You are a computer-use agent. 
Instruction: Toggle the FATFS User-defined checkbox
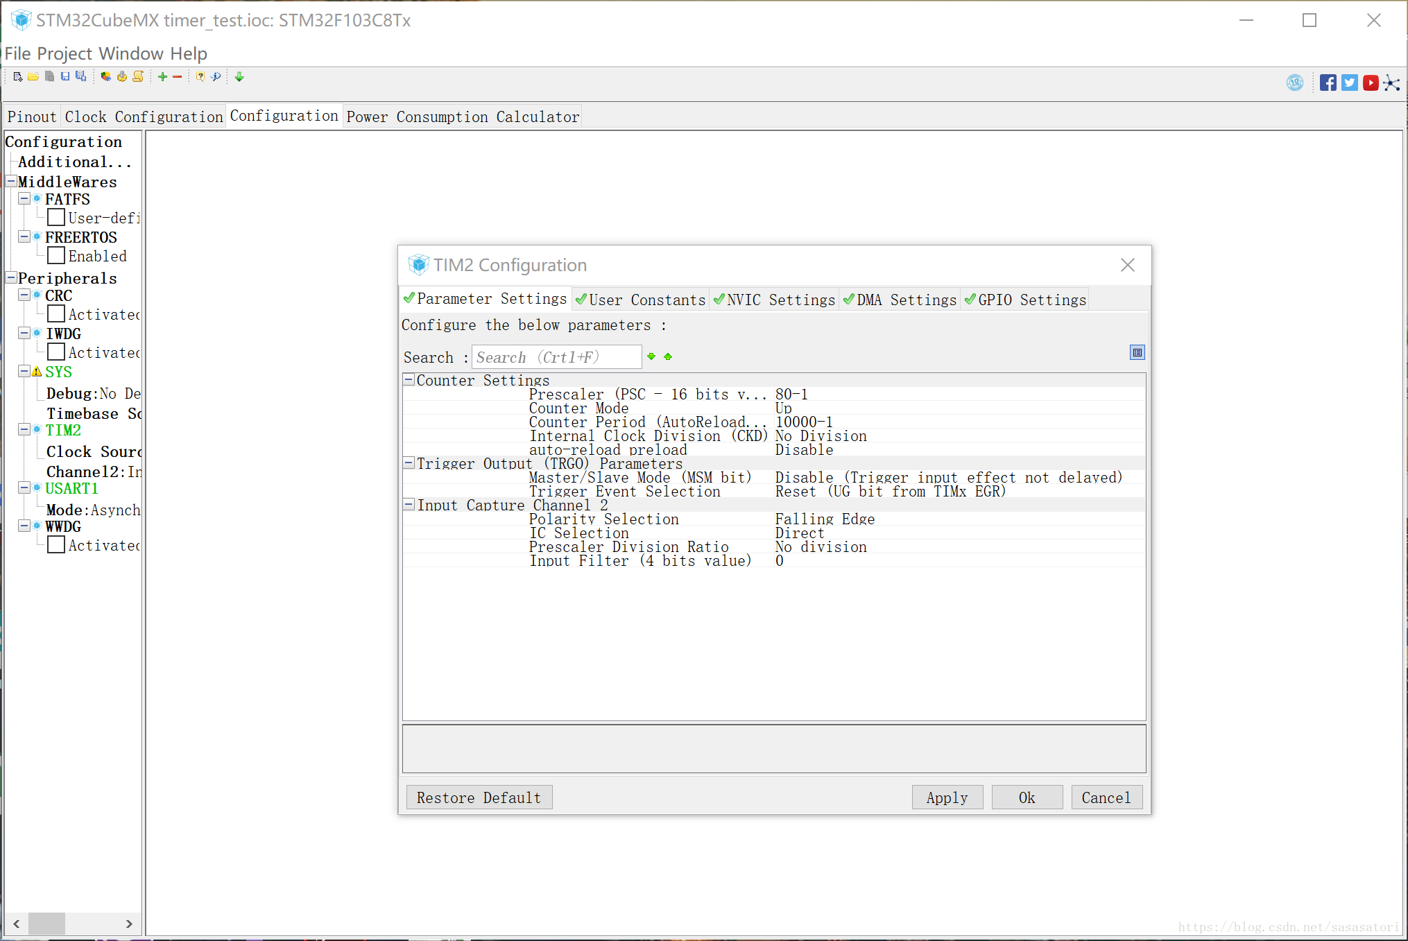click(56, 218)
